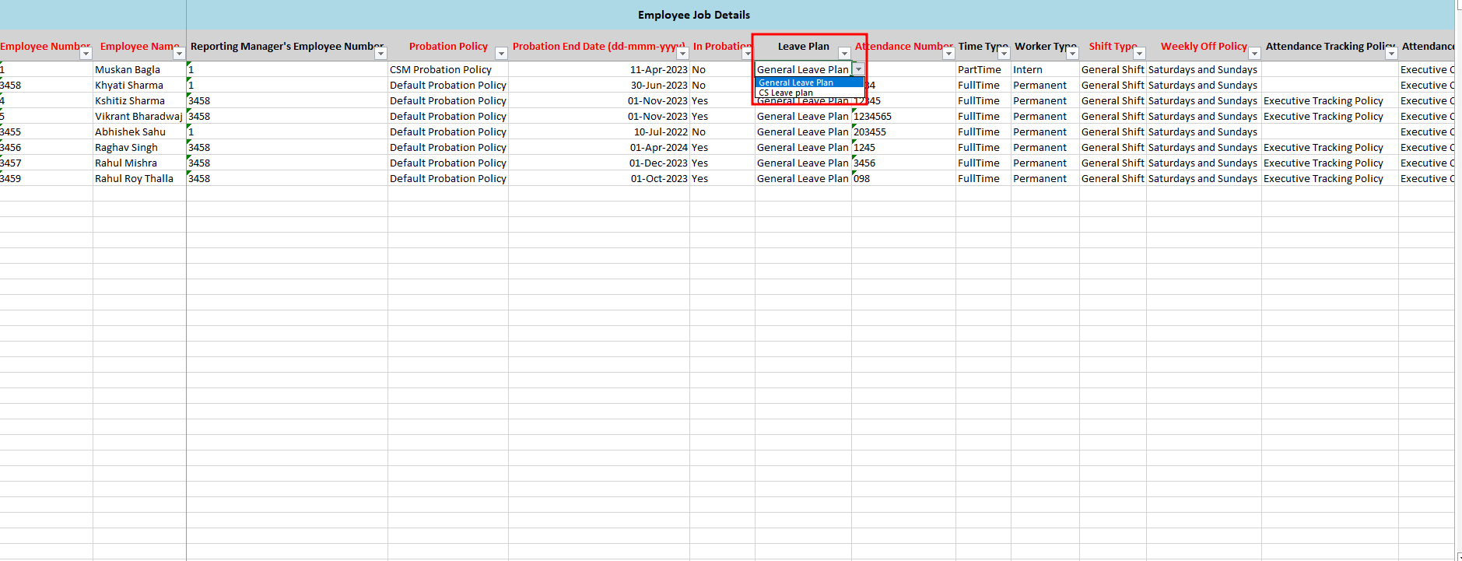Open the Employee Name filter arrow
Image resolution: width=1462 pixels, height=561 pixels.
[x=179, y=54]
